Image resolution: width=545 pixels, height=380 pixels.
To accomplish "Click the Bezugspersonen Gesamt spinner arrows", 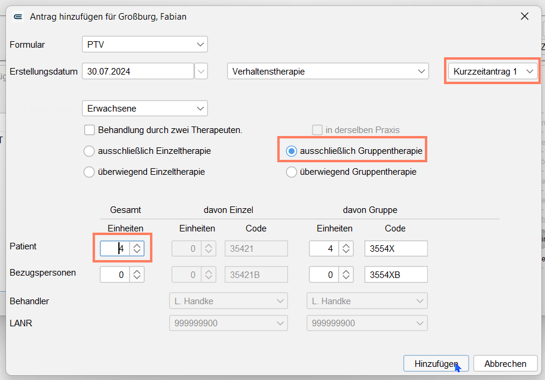I will click(137, 274).
